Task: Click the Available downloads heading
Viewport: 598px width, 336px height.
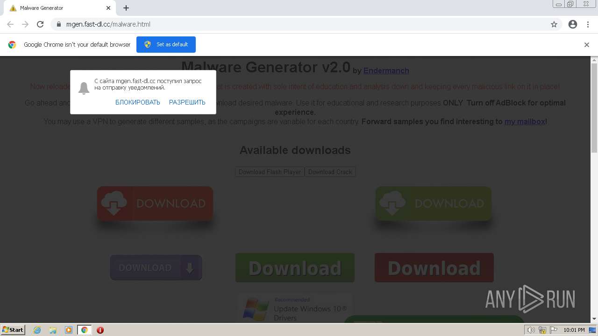Action: 295,150
